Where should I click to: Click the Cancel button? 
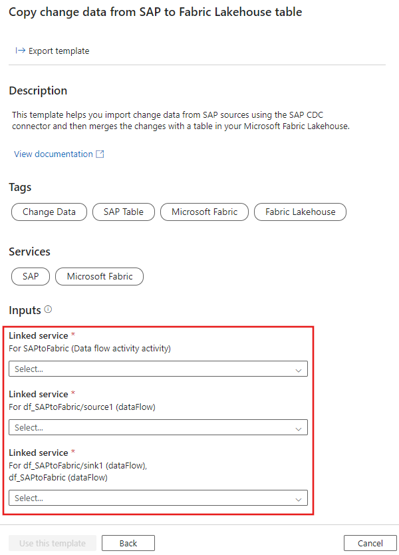coord(370,543)
